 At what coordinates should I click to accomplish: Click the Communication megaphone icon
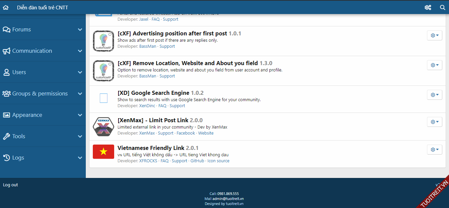click(x=6, y=51)
